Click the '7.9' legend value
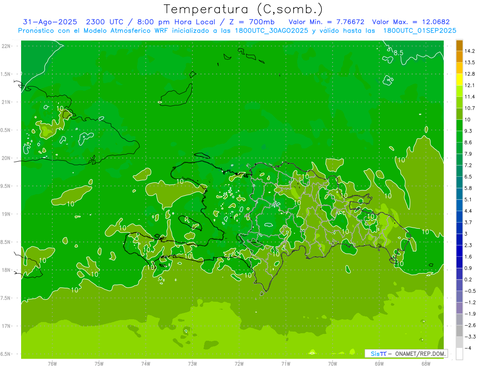478x369 pixels. [x=468, y=154]
